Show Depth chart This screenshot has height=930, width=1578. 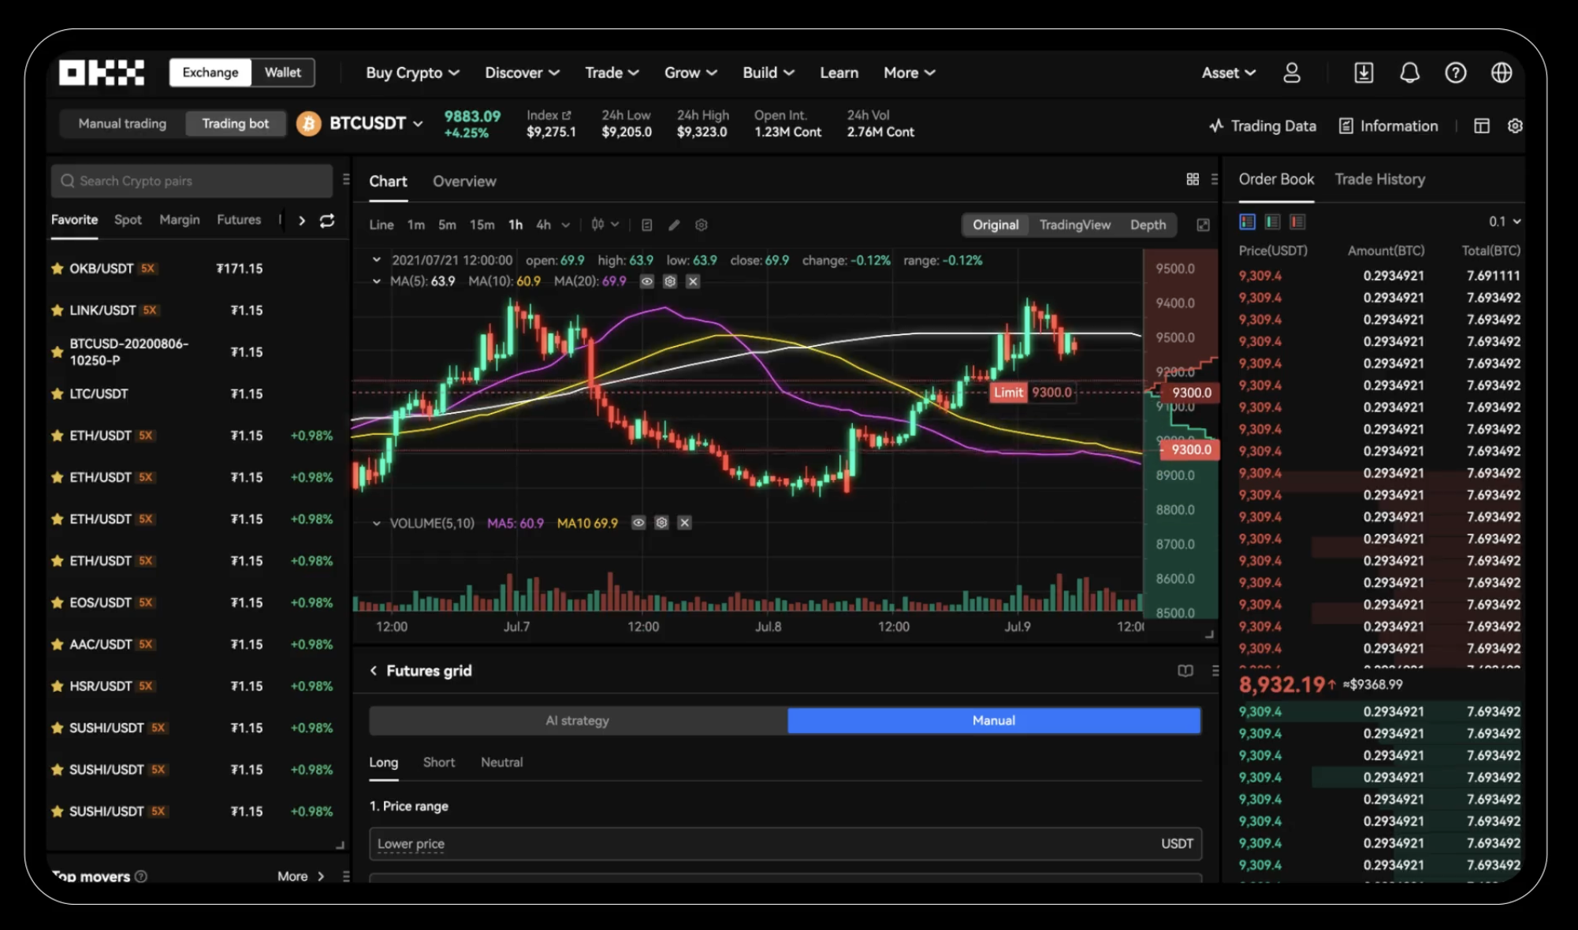pos(1148,225)
